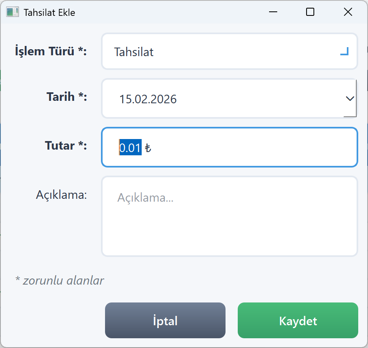Click the highlighted 0.01 amount value
The width and height of the screenshot is (368, 348).
tap(129, 148)
